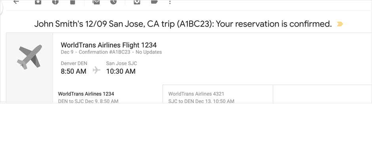
Task: Click the email subject line text
Action: point(183,24)
